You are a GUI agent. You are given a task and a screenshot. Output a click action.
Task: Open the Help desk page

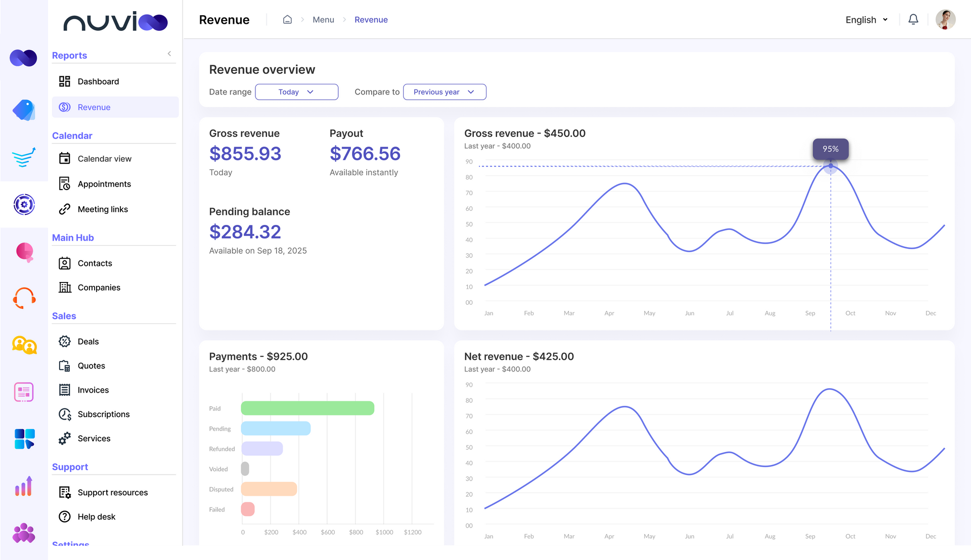point(97,517)
